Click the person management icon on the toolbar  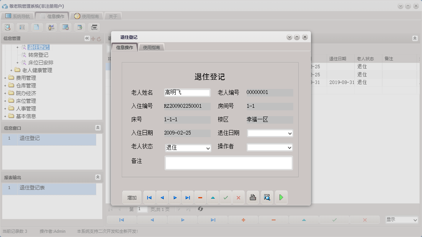tap(50, 27)
